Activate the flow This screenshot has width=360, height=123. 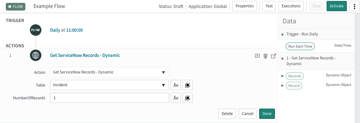pos(337,6)
